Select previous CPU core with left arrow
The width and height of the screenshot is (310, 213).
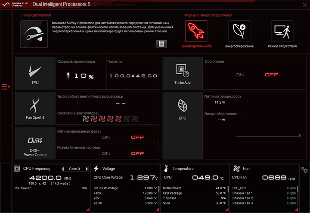[63, 169]
